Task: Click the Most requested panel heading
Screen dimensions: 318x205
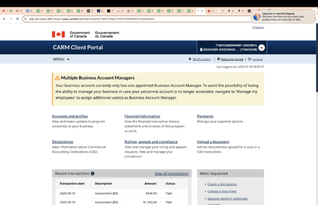Action: point(214,173)
